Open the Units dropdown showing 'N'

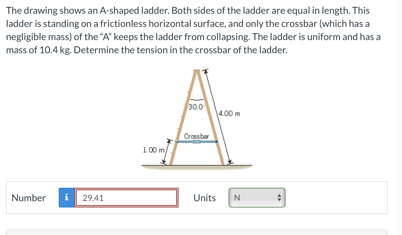click(257, 198)
